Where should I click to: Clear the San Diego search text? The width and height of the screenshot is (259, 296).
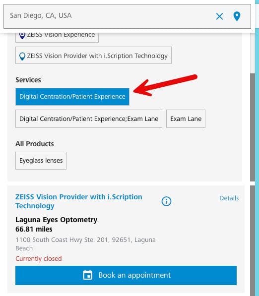point(219,16)
